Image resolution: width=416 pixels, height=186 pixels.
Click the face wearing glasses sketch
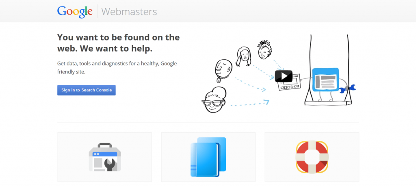coord(214,100)
